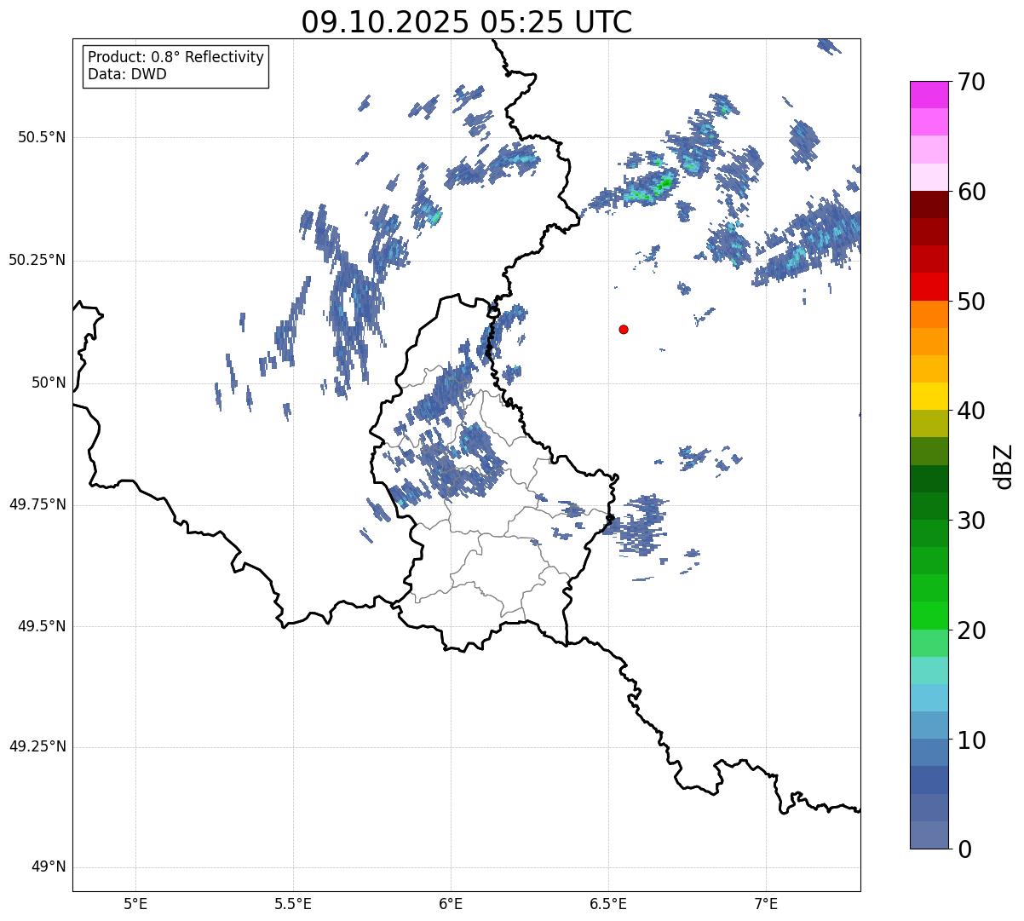
Task: Click the "Product: 0.8° Reflectivity" label
Action: (176, 57)
